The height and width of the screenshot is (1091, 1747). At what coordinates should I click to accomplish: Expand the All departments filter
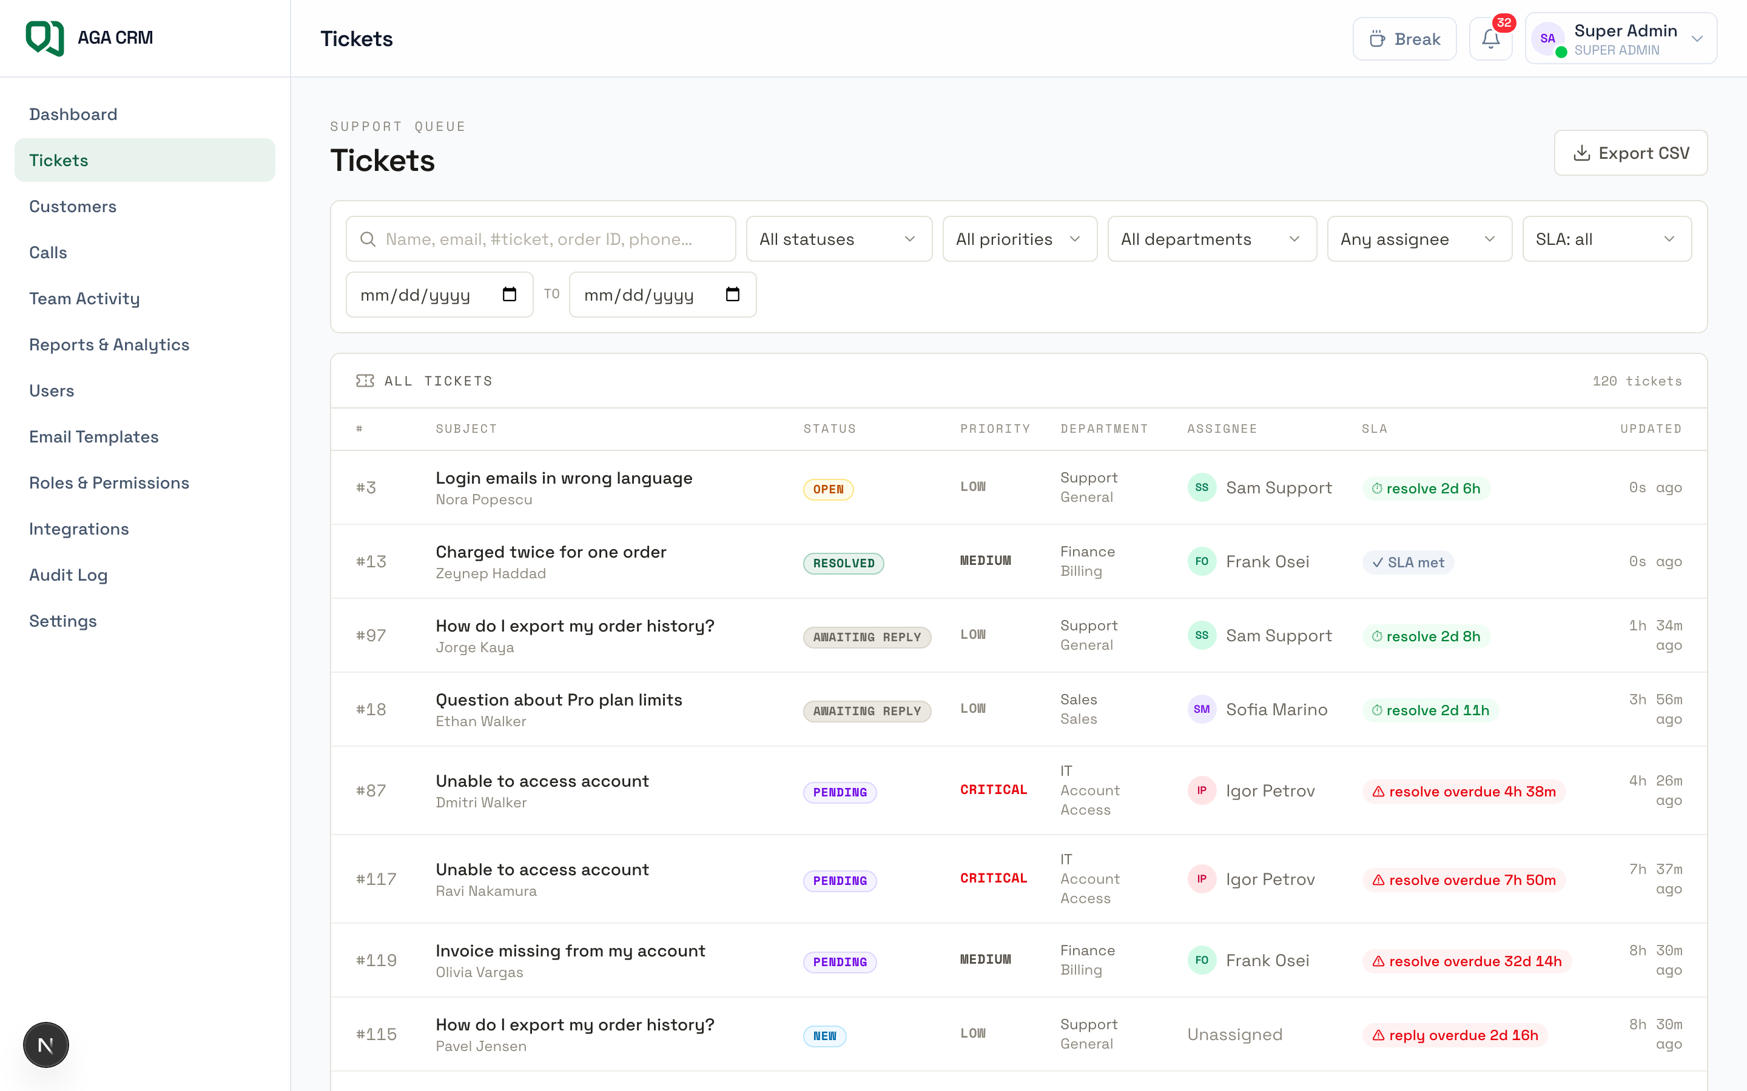1211,239
